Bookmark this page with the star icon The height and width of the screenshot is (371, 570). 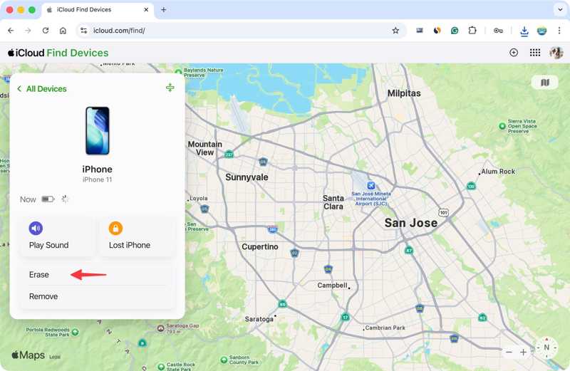click(395, 31)
